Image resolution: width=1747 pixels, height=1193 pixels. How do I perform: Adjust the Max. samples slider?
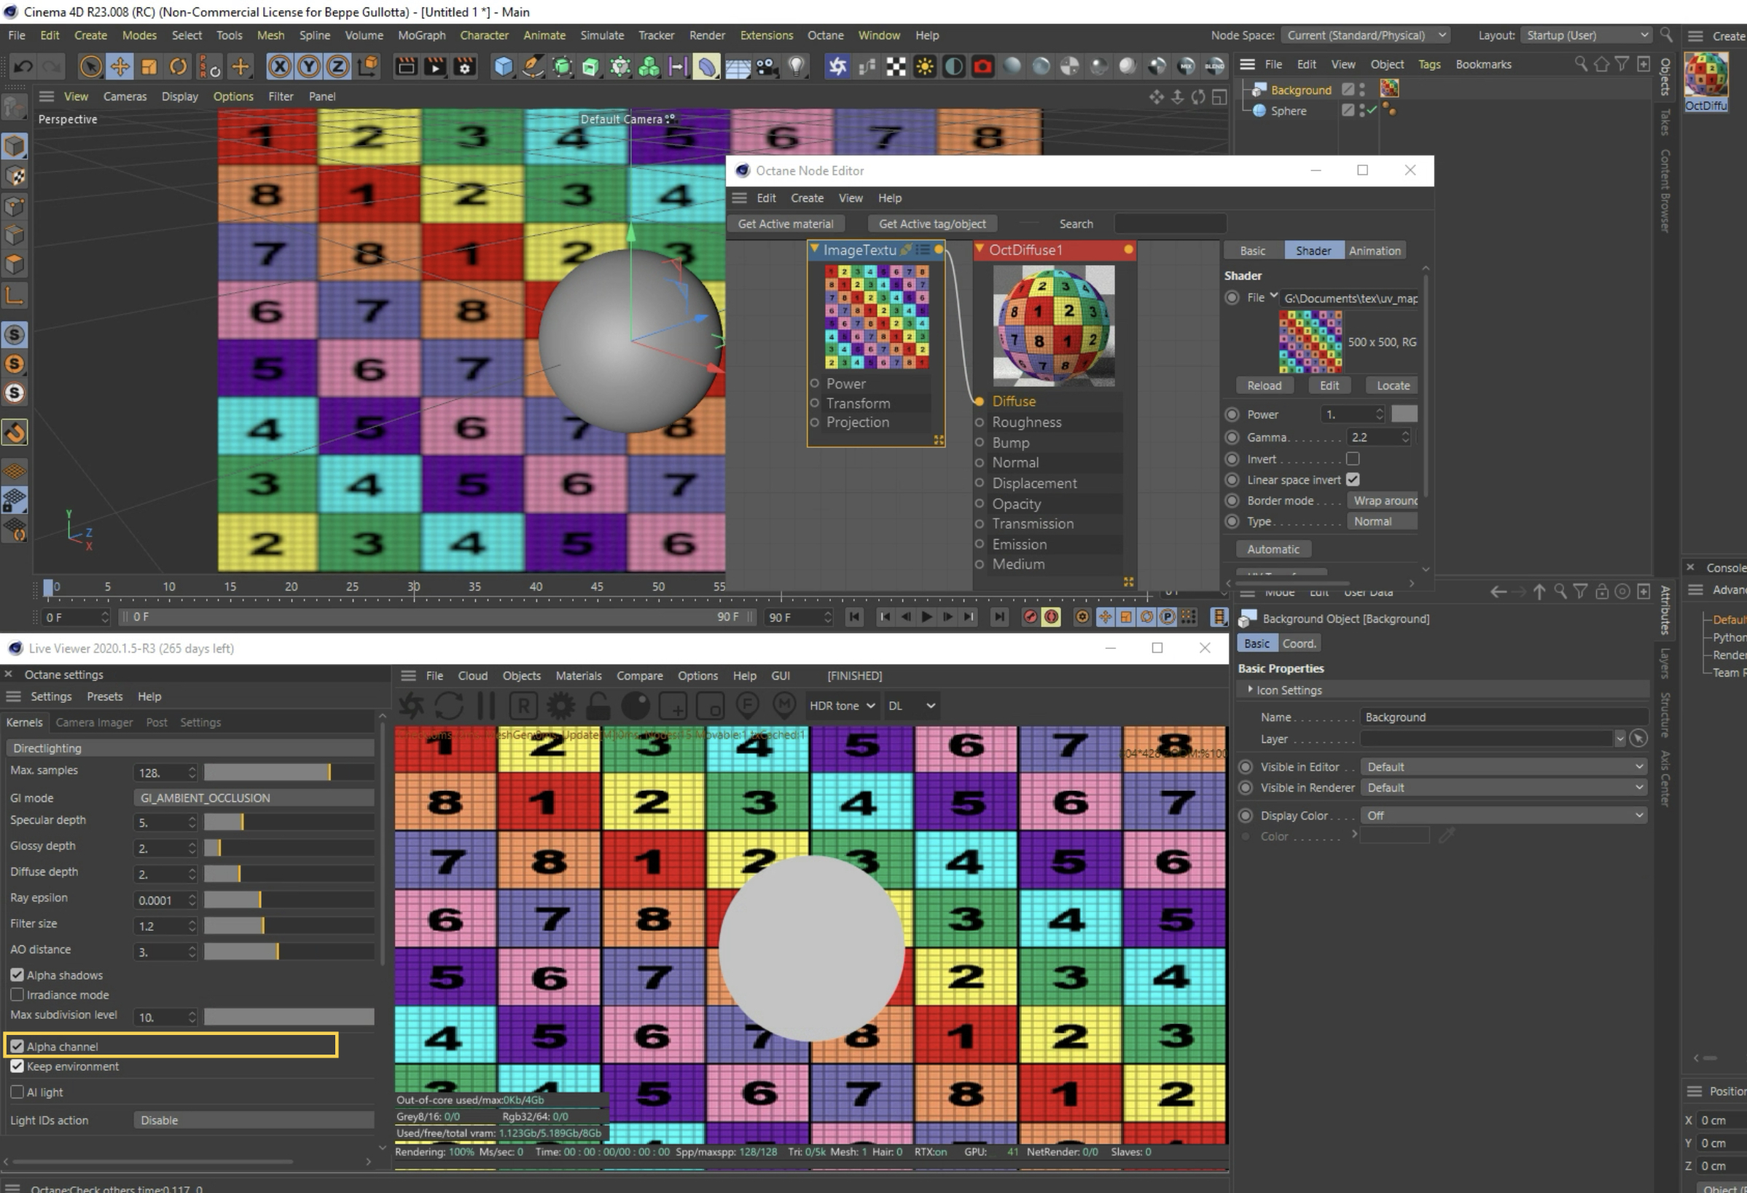(289, 771)
